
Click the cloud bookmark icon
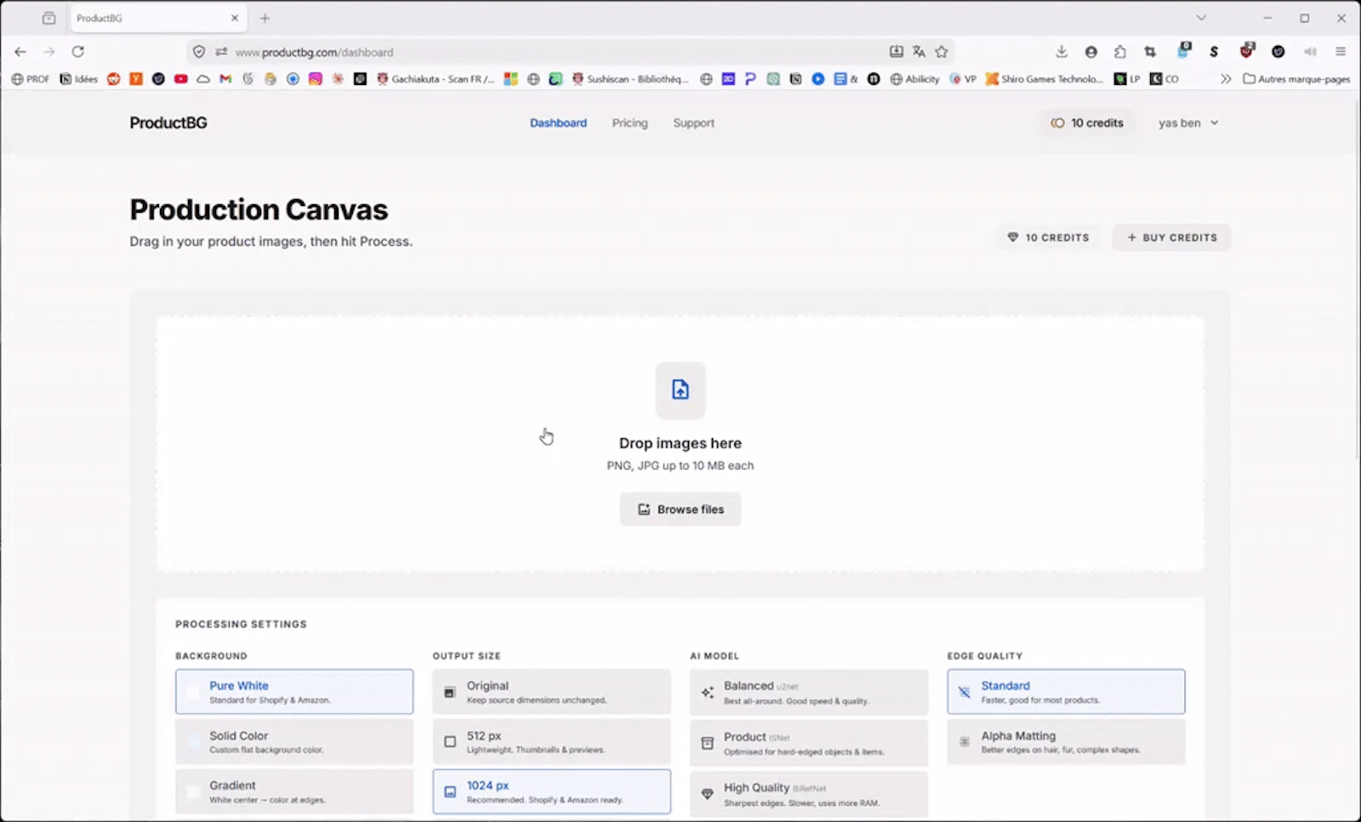202,79
